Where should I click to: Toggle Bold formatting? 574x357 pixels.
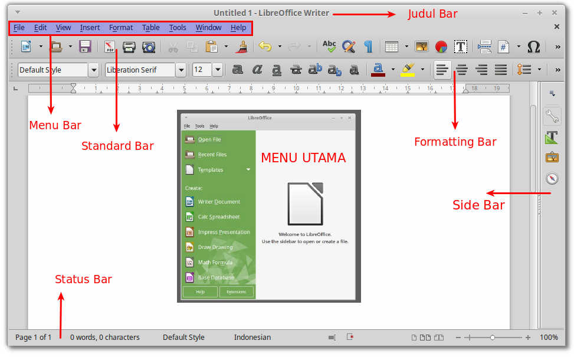click(238, 69)
